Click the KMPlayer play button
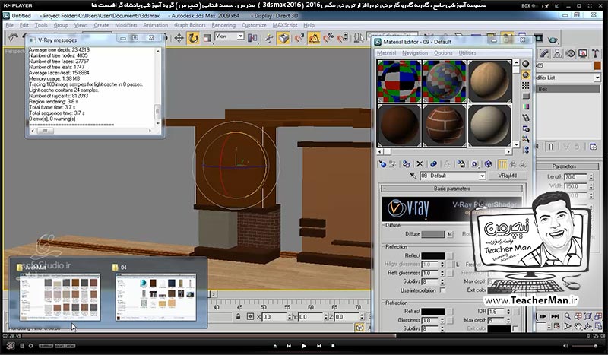Image resolution: width=608 pixels, height=355 pixels. [x=303, y=346]
